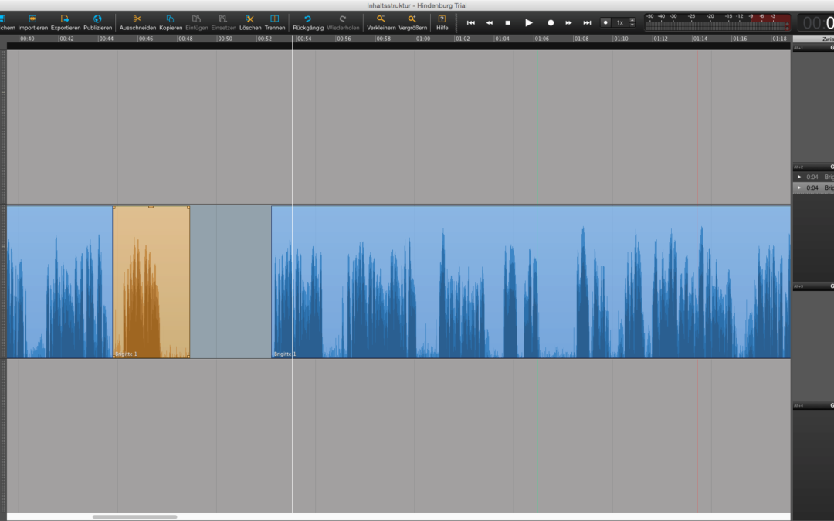Delete selection with Löschen icon
Viewport: 834px width, 521px height.
pyautogui.click(x=250, y=19)
